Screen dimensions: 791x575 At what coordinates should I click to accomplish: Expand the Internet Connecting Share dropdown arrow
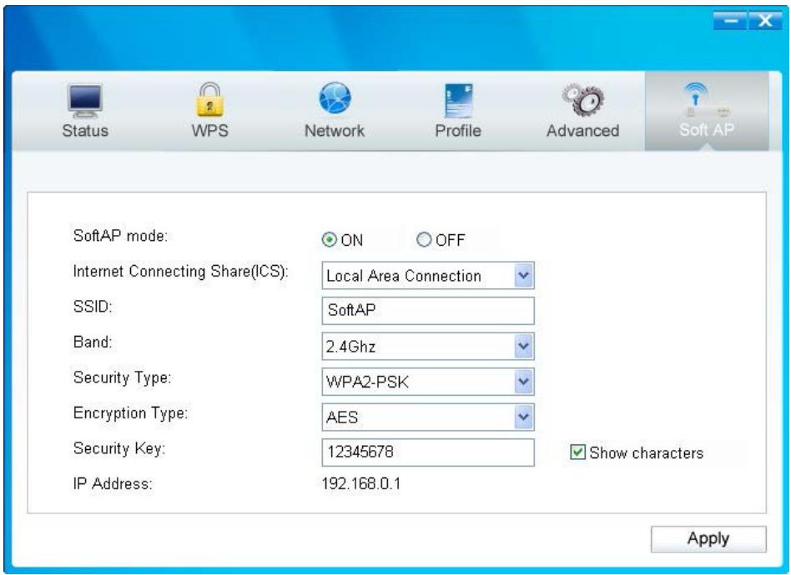point(524,276)
